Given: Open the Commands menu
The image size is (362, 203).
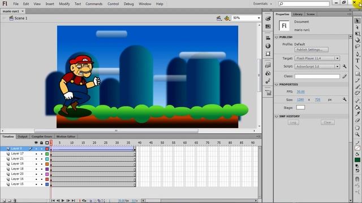Looking at the screenshot, I should pyautogui.click(x=94, y=4).
